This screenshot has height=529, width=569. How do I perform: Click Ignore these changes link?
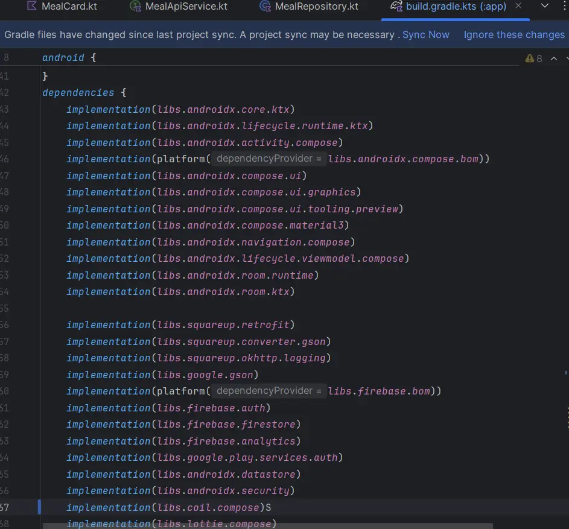[514, 35]
